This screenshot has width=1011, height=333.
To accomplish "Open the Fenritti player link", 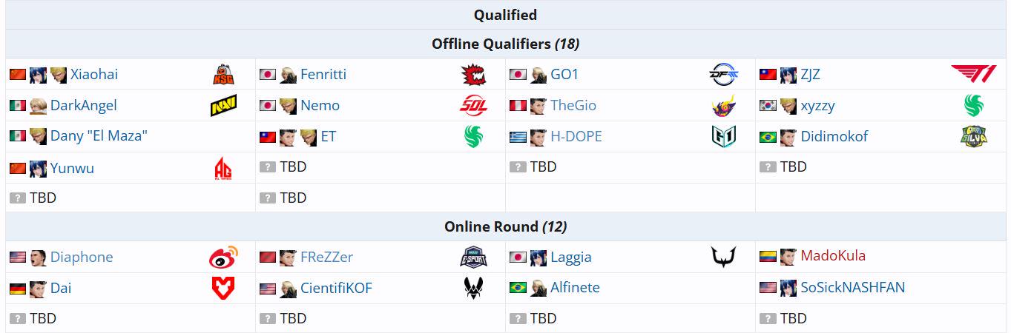I will 323,74.
